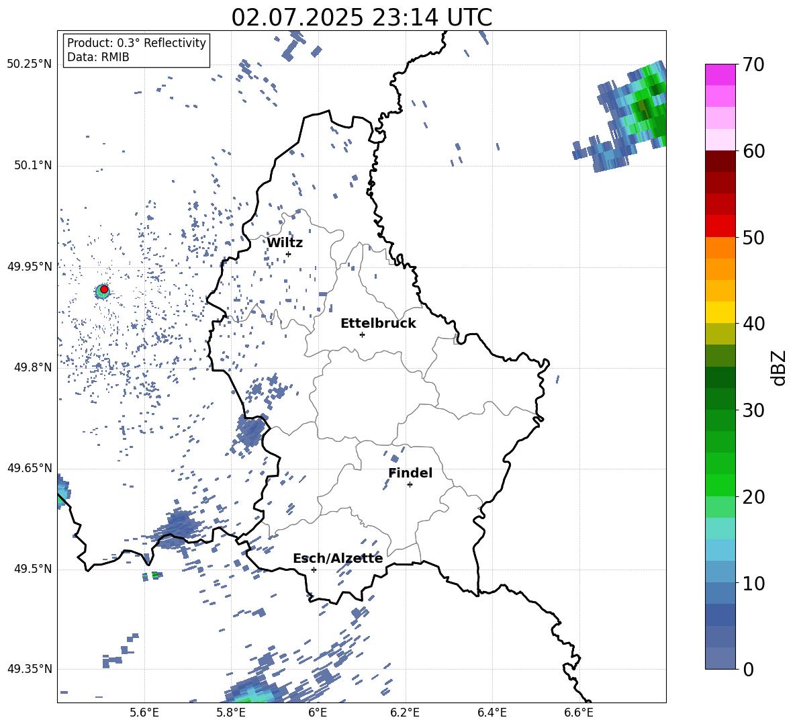Image resolution: width=795 pixels, height=726 pixels.
Task: Click the dark maroon colorbar segment below 60
Action: [720, 161]
